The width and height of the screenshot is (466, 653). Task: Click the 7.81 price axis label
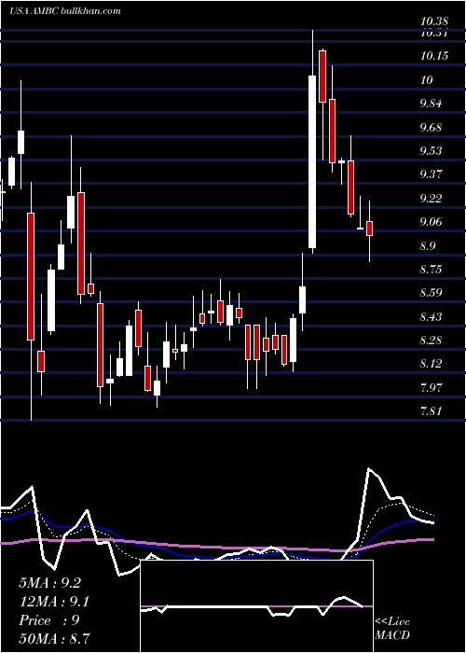[x=432, y=411]
